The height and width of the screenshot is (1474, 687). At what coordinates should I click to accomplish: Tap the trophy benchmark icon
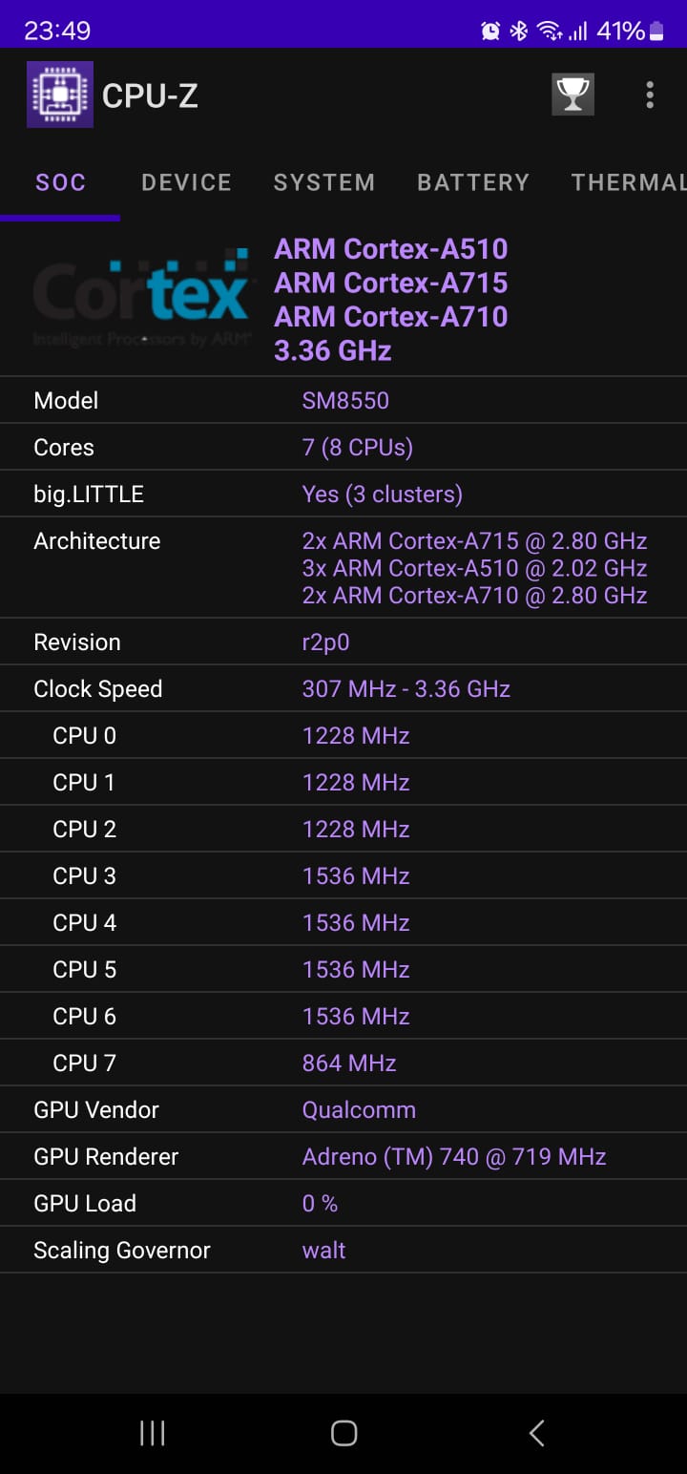tap(572, 95)
